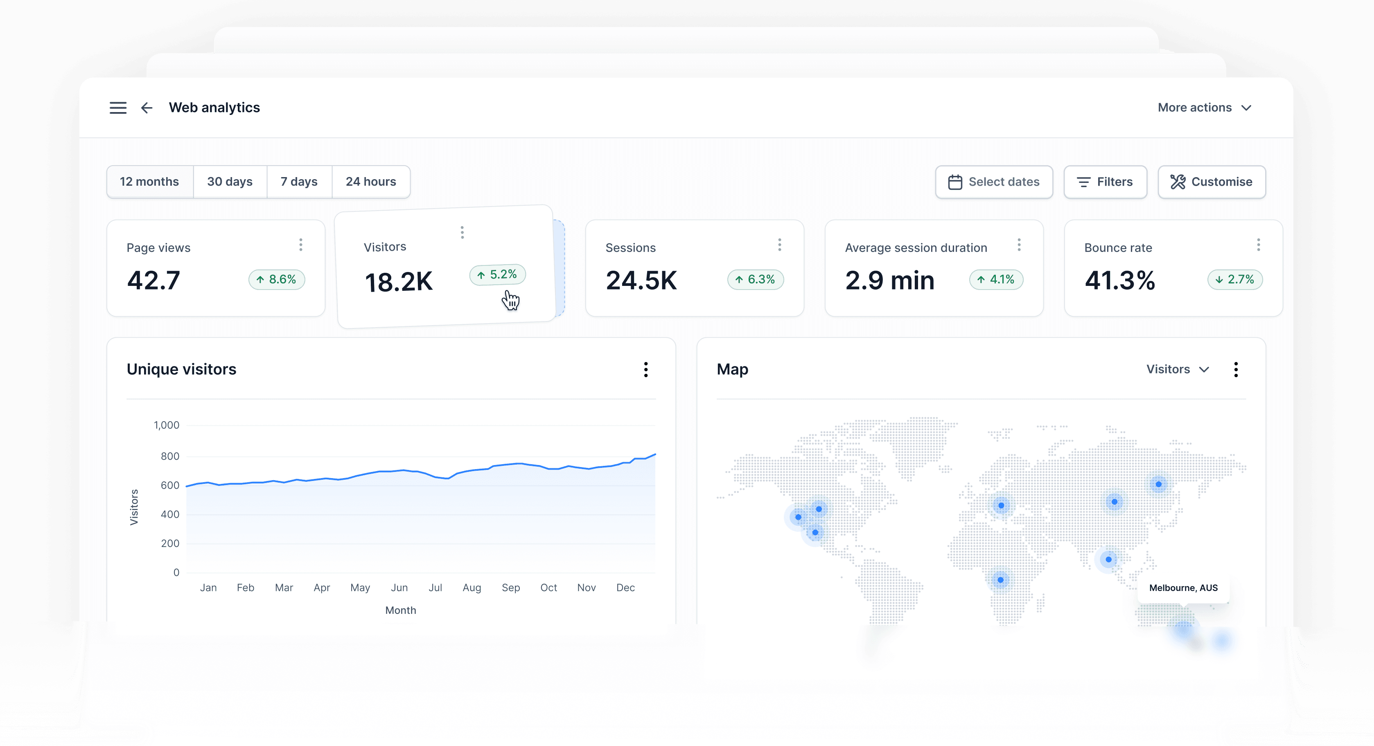The image size is (1374, 746).
Task: Click the Jan label on chart axis
Action: (x=208, y=587)
